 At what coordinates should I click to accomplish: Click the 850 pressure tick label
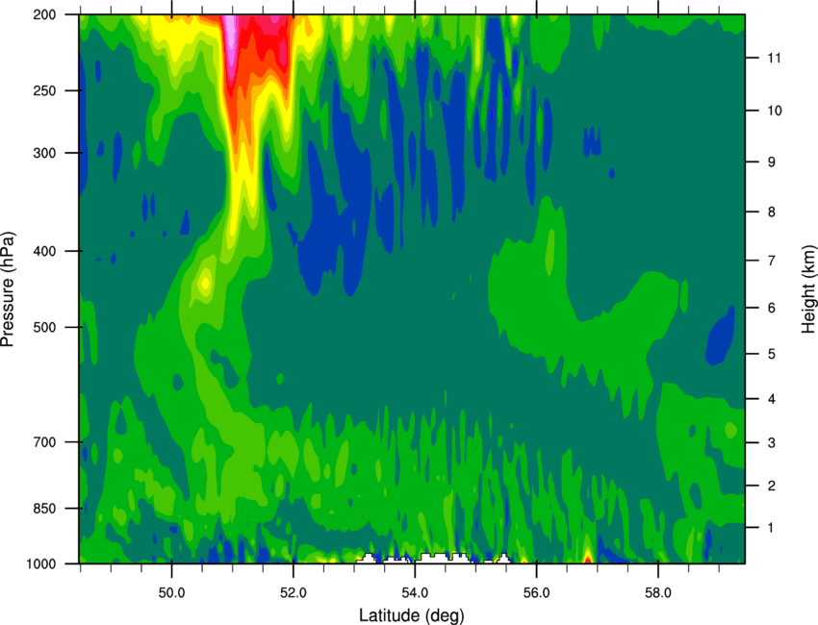pos(44,509)
